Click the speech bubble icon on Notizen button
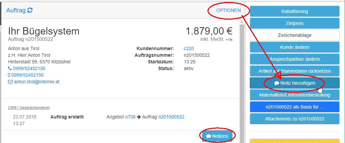Image resolution: width=345 pixels, height=143 pixels. coord(208,136)
